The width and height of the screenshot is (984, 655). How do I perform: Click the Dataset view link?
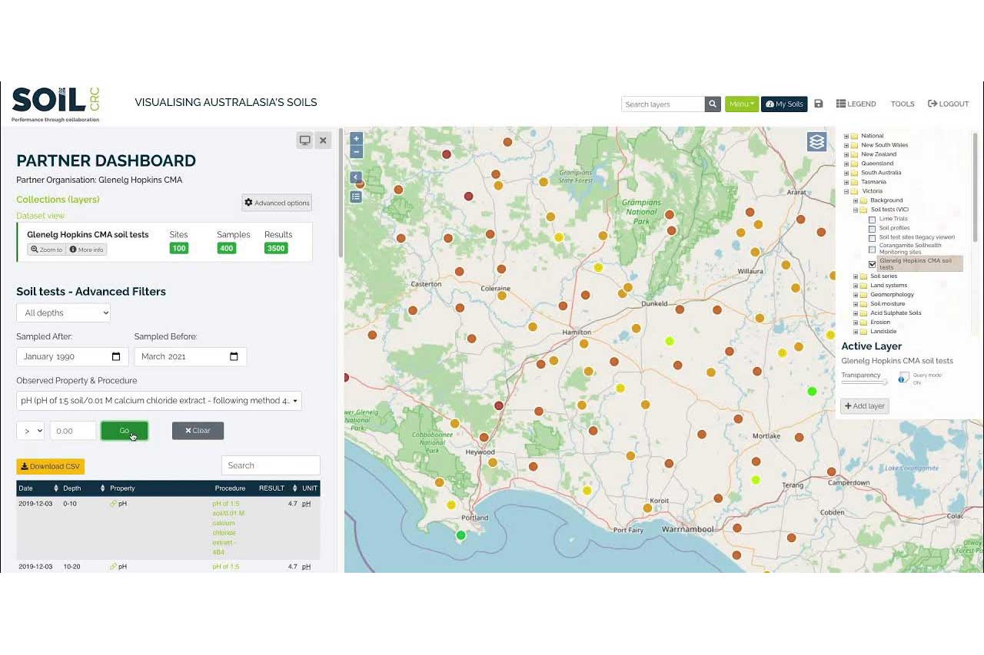point(41,216)
